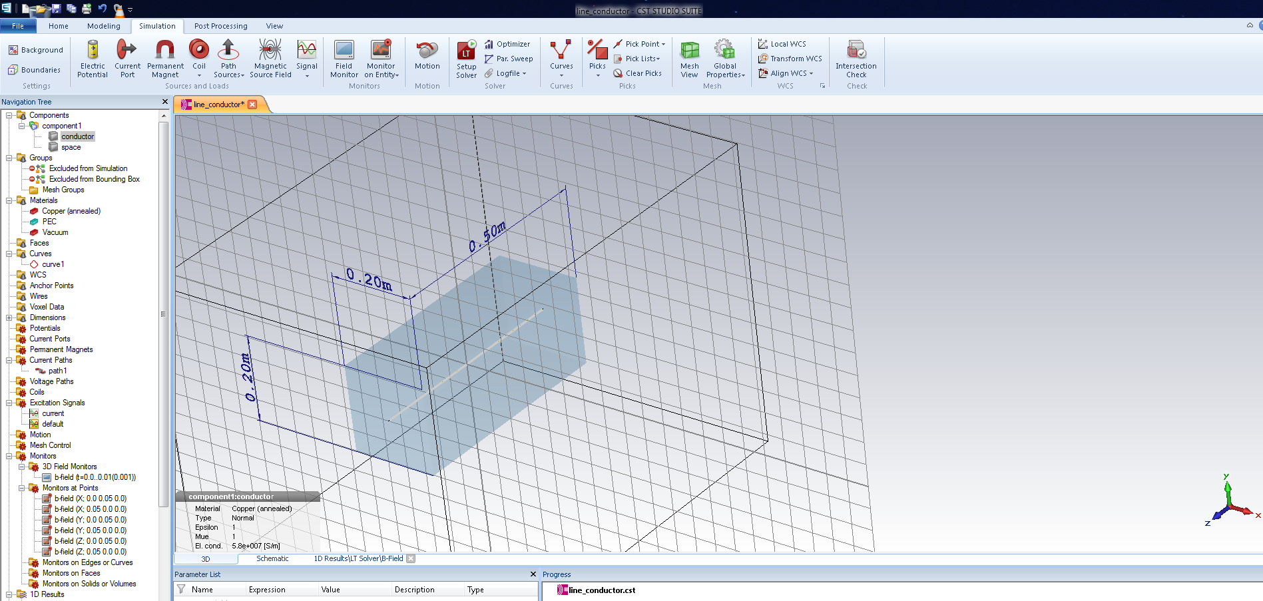Open Par. Sweep dialog
This screenshot has width=1263, height=601.
click(509, 59)
